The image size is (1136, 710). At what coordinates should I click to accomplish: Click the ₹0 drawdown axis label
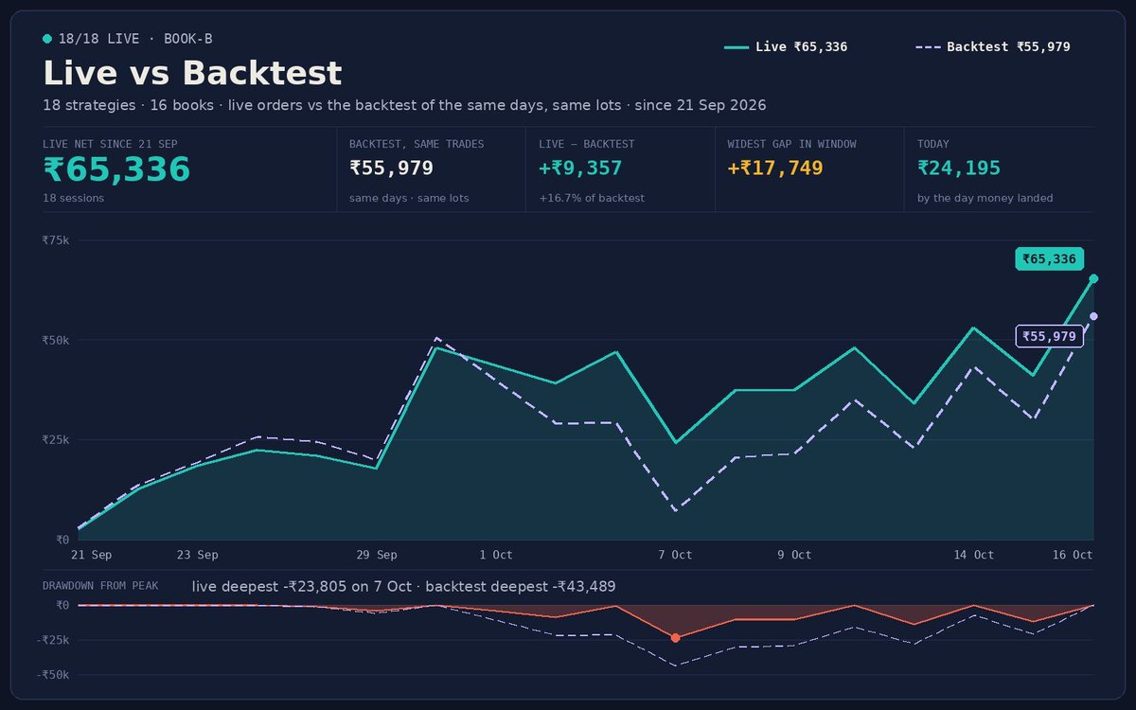click(x=62, y=605)
